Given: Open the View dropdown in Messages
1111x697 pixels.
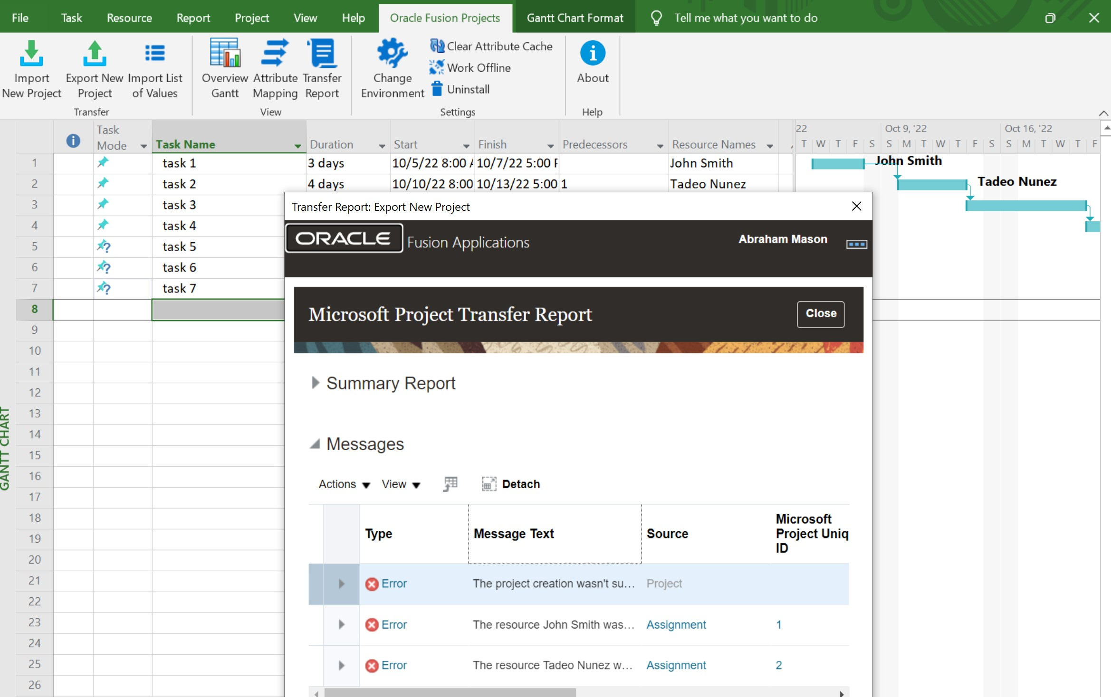Looking at the screenshot, I should (x=401, y=484).
